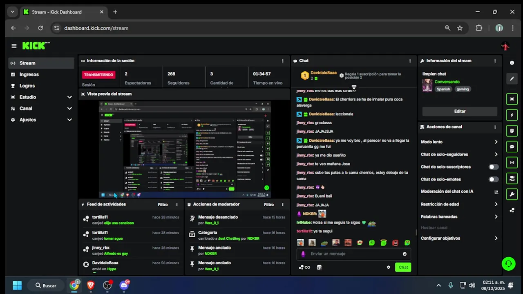This screenshot has width=523, height=294.
Task: Open the emoji picker in message box
Action: tap(405, 254)
